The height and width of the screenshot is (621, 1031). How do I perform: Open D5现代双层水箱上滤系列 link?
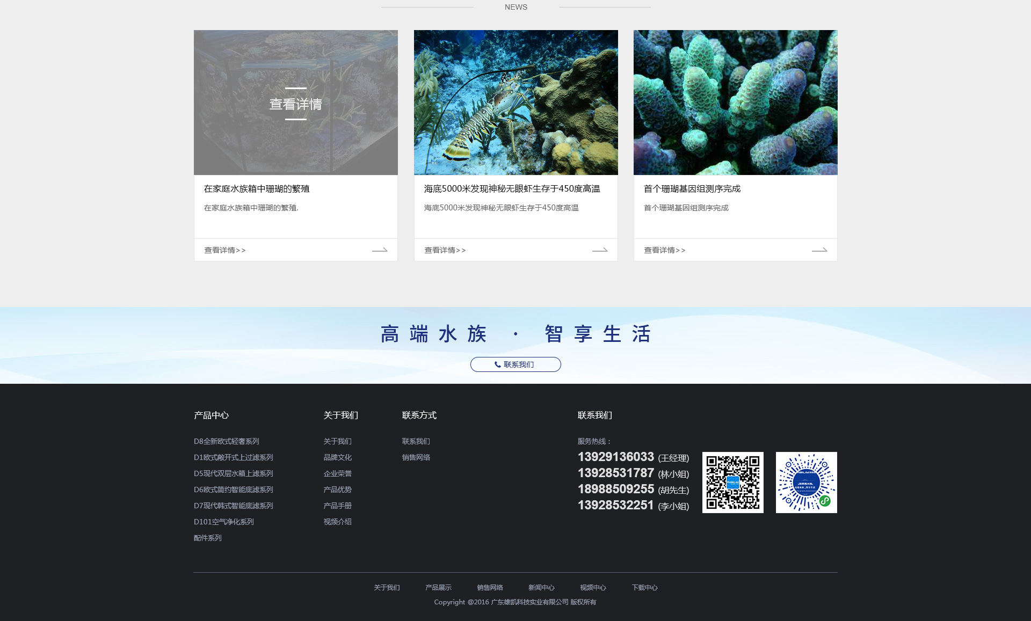[234, 473]
